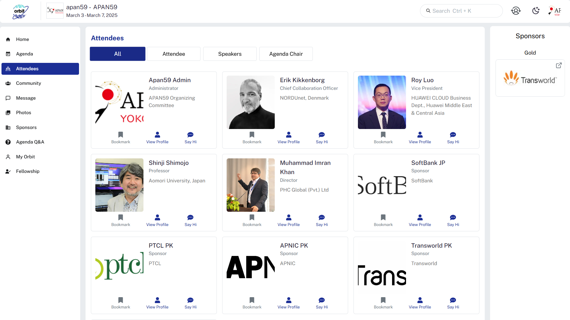
Task: Click the Transworld Gold sponsor logo
Action: tap(530, 78)
